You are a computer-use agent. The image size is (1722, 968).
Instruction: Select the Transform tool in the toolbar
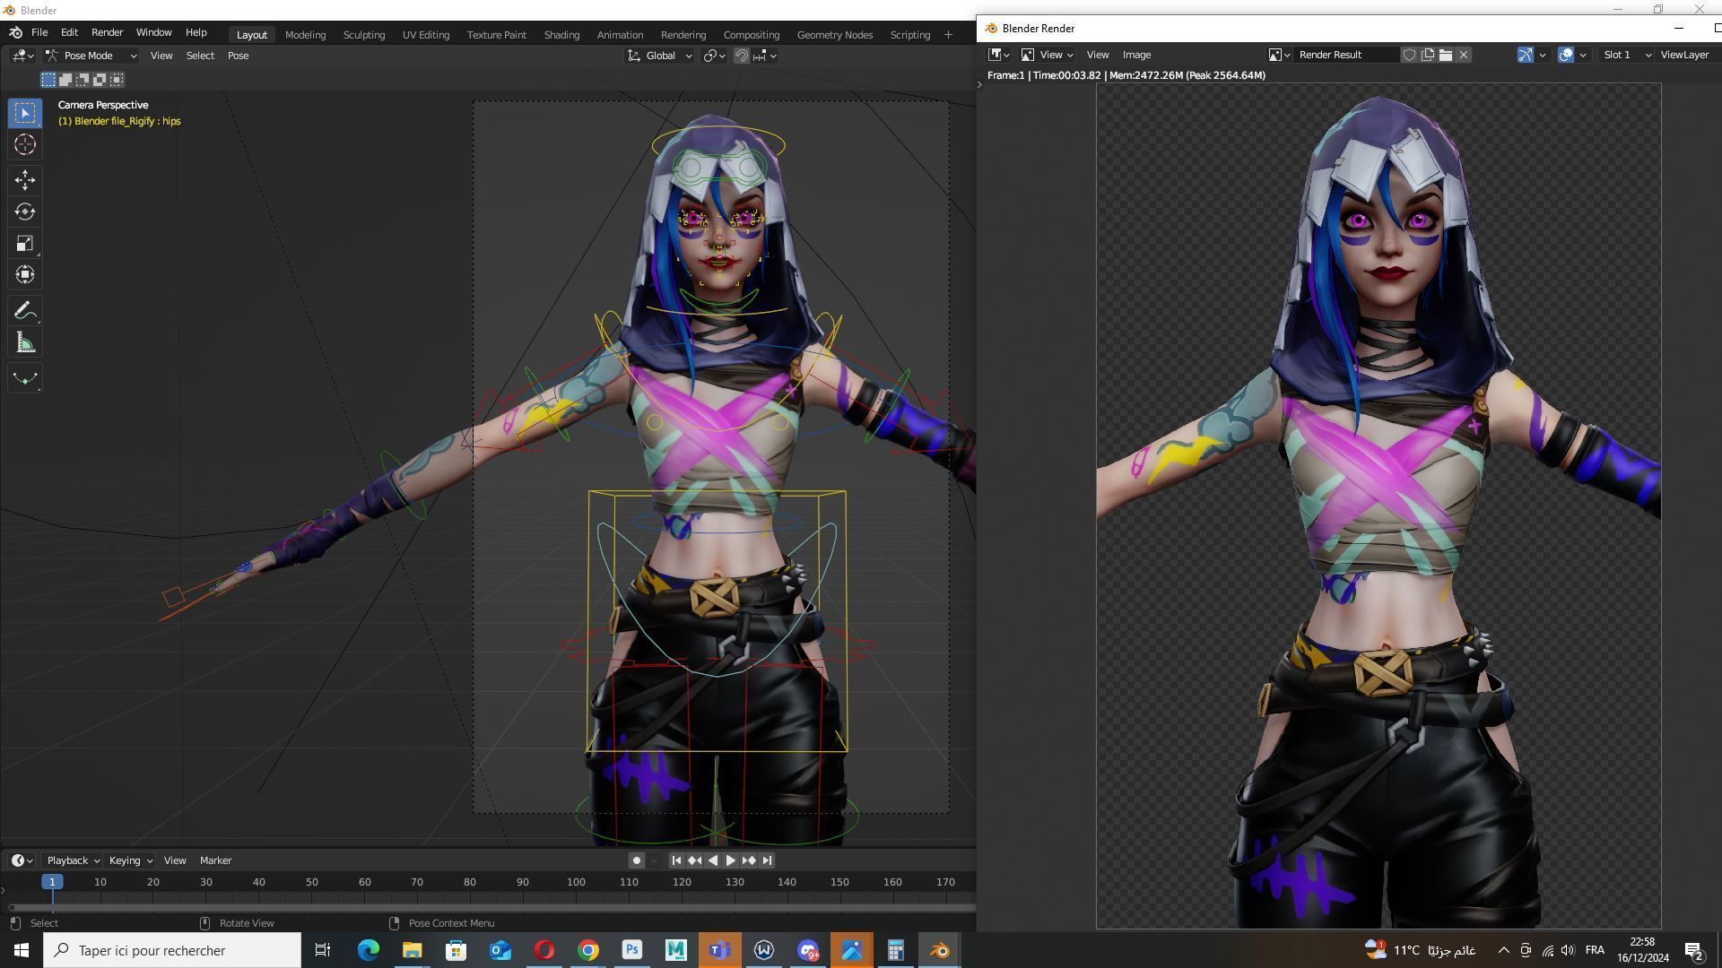coord(25,274)
